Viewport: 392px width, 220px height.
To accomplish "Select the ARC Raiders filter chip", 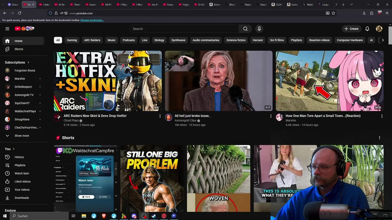I will pyautogui.click(x=92, y=40).
